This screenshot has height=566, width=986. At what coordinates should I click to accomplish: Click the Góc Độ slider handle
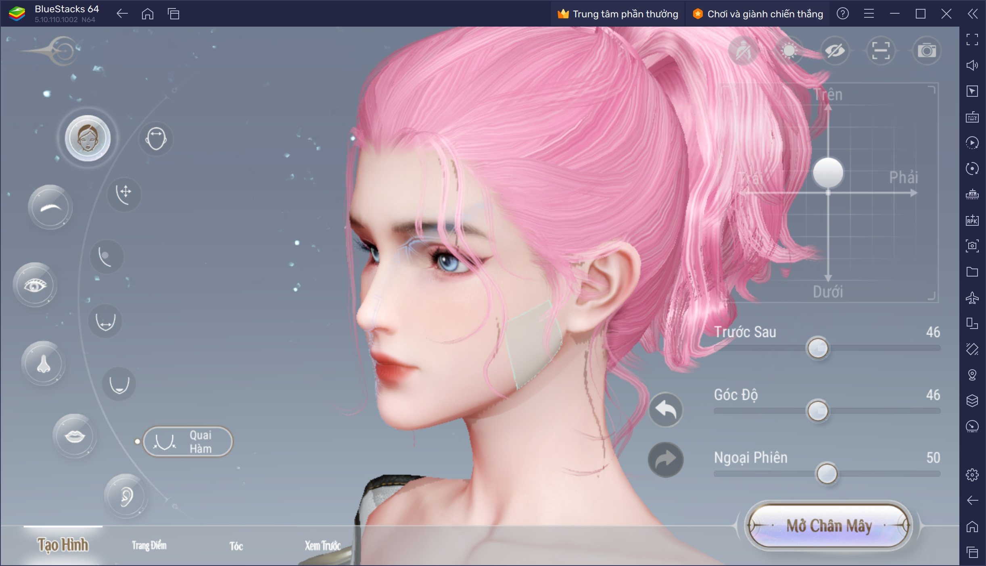pyautogui.click(x=818, y=411)
